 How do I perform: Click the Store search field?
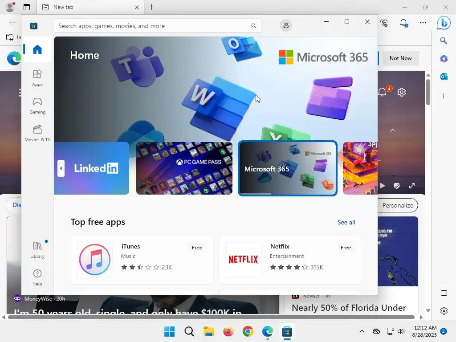click(157, 26)
